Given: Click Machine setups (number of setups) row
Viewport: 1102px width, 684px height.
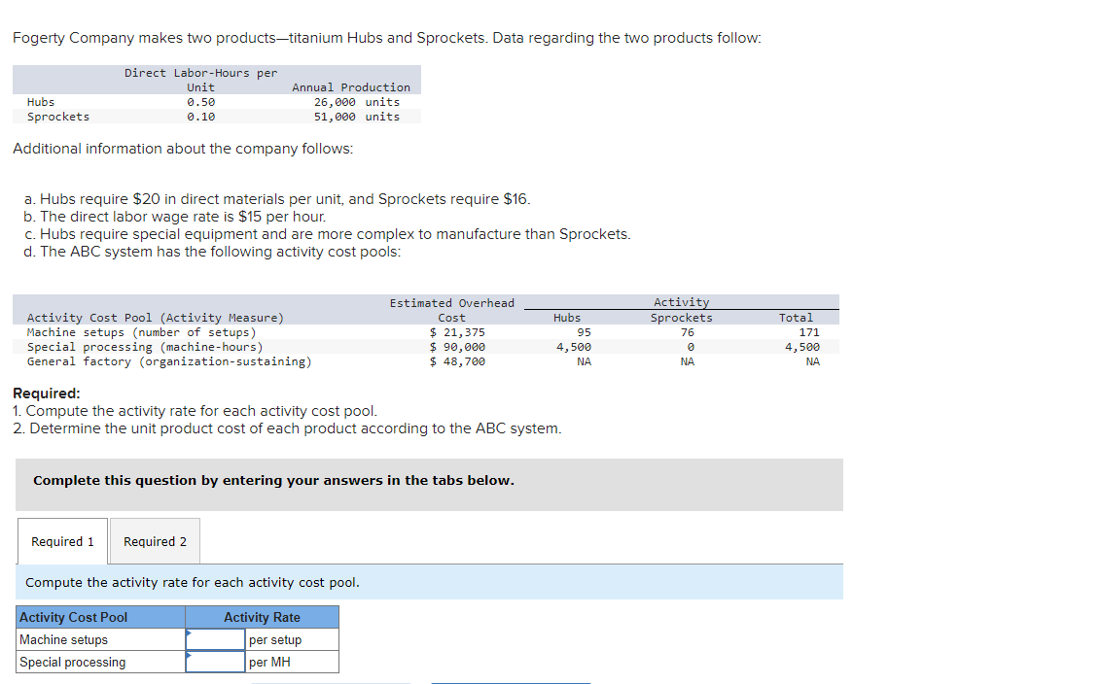Looking at the screenshot, I should pyautogui.click(x=426, y=332).
